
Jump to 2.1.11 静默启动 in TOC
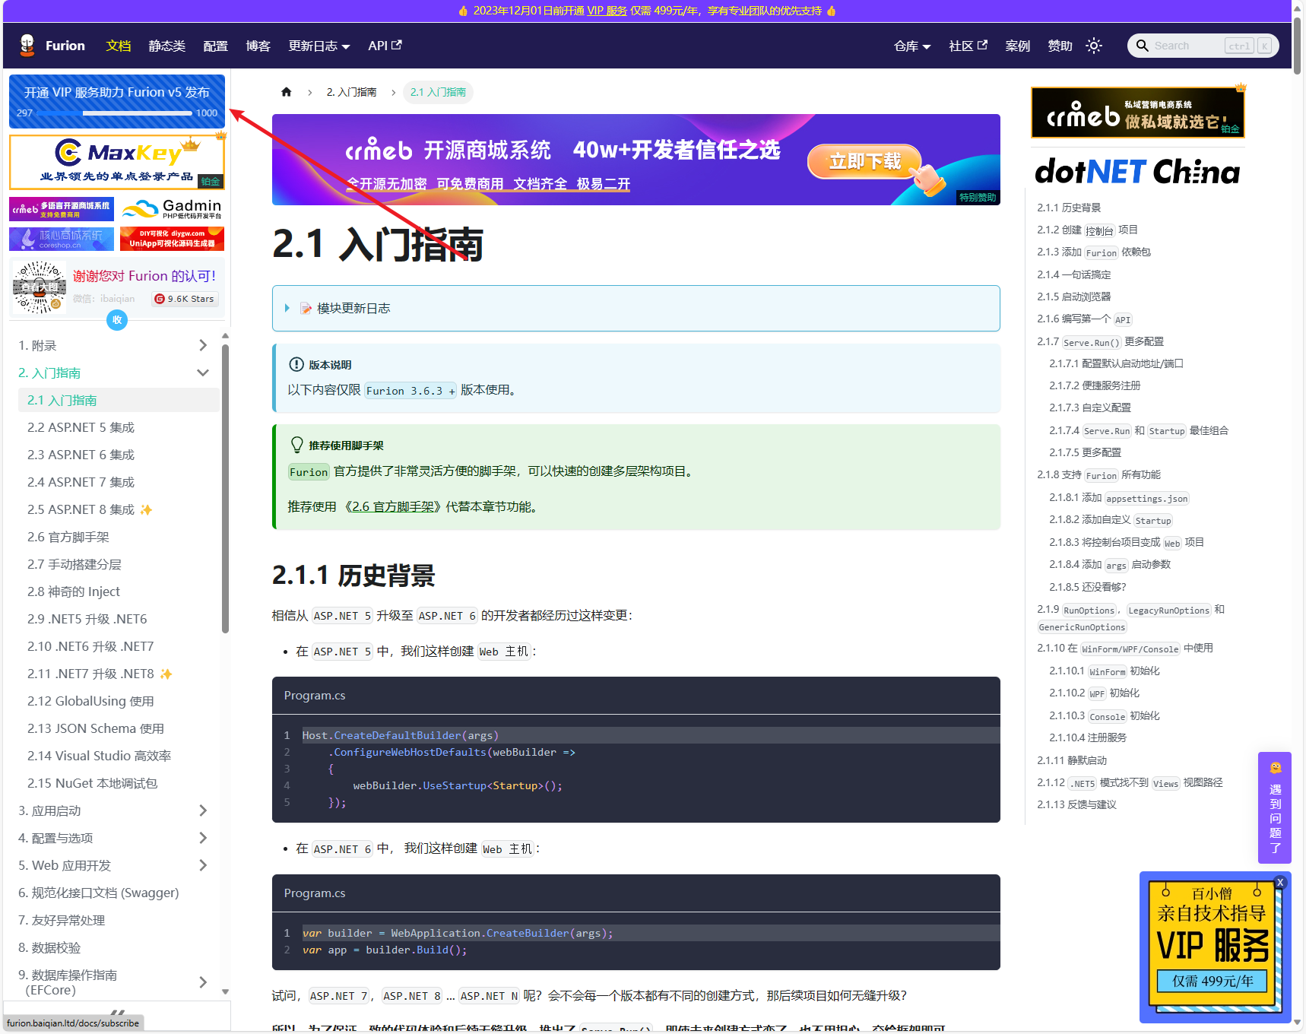click(x=1072, y=760)
